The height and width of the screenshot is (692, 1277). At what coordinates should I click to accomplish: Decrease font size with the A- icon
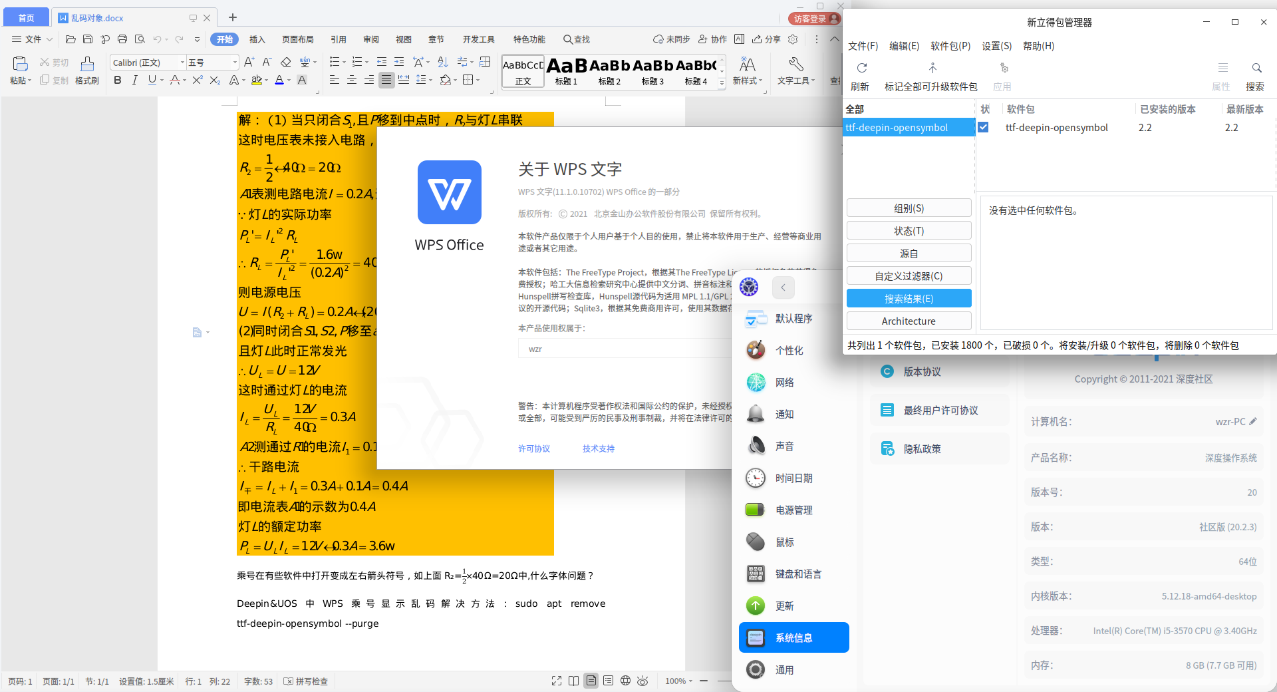click(x=267, y=62)
